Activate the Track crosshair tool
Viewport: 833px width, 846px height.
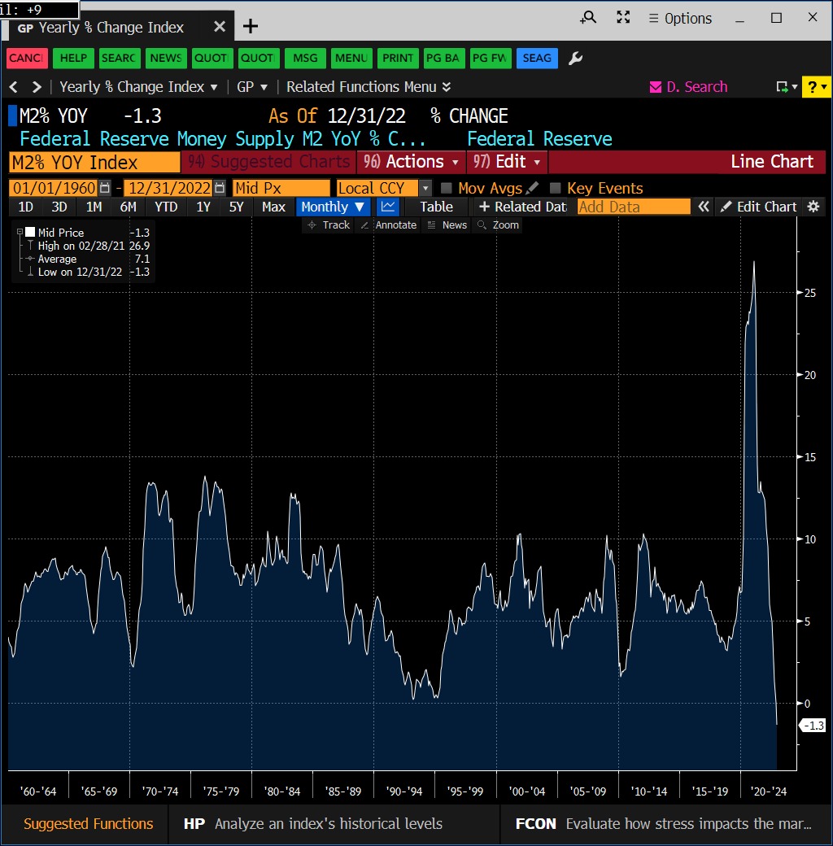[328, 225]
